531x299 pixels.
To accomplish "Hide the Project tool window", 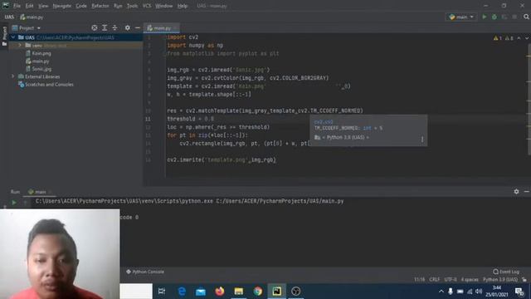I will click(x=137, y=27).
